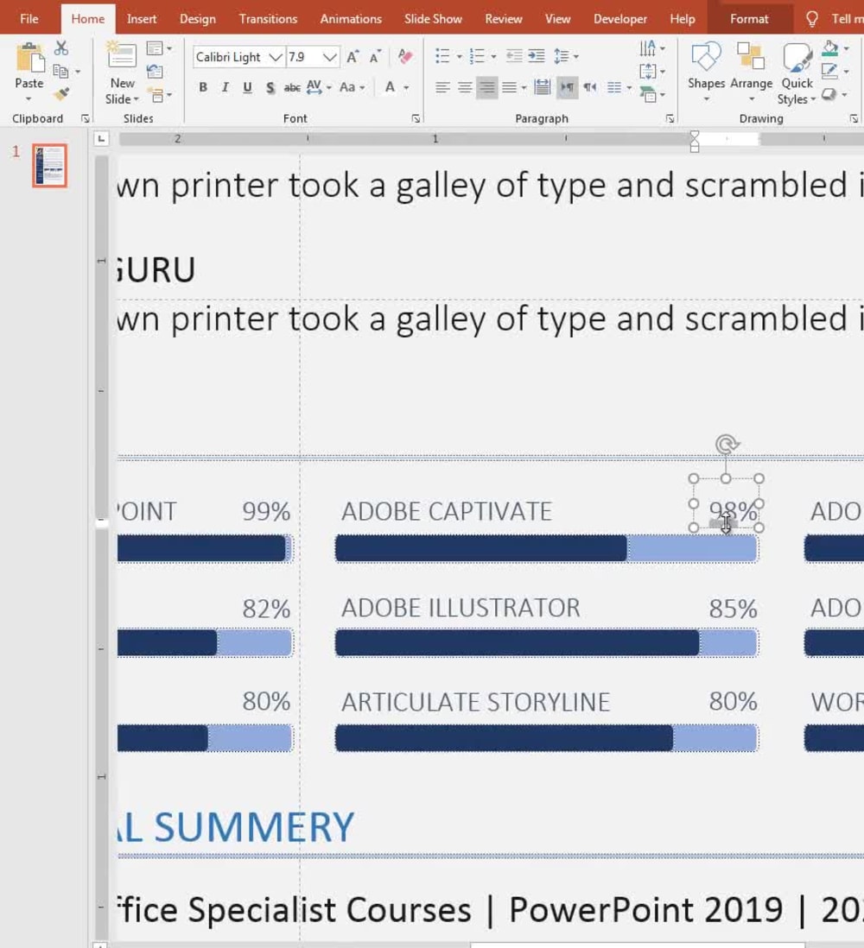Image resolution: width=864 pixels, height=948 pixels.
Task: Click the Shape Outline pen icon
Action: pos(829,72)
